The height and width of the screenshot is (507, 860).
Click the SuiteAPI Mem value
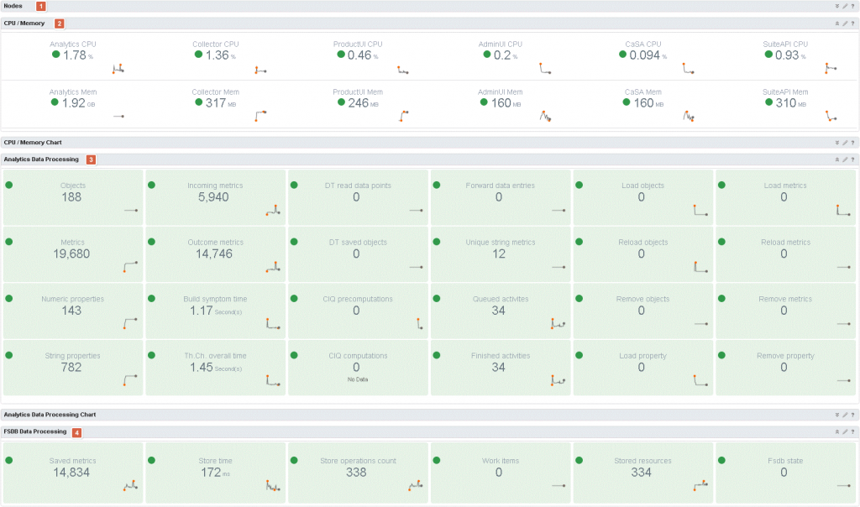pyautogui.click(x=784, y=103)
